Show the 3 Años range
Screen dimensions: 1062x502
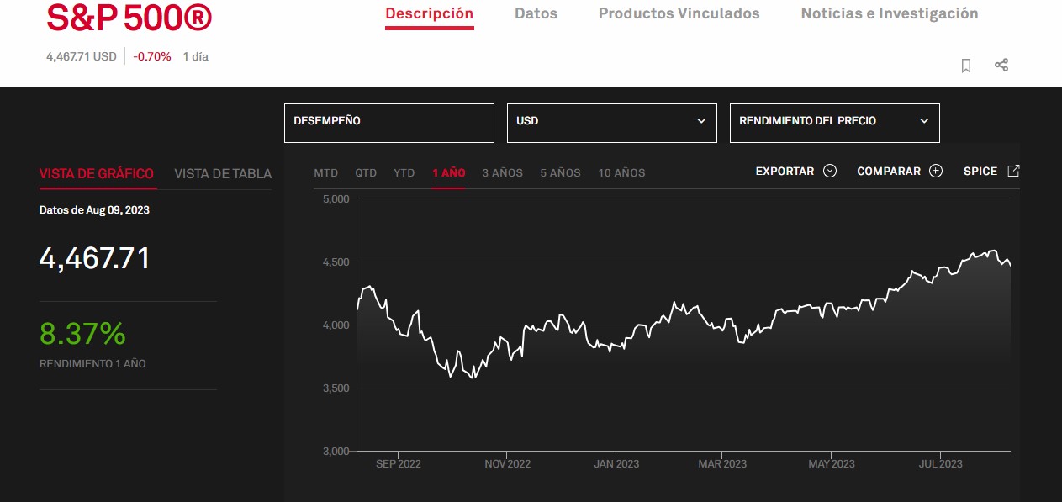502,172
